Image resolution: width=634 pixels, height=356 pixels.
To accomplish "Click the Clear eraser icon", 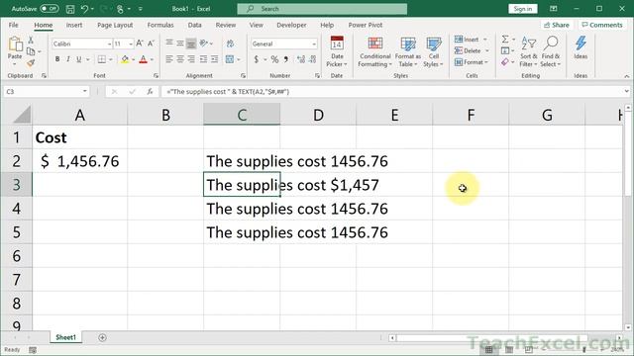I will coord(505,62).
